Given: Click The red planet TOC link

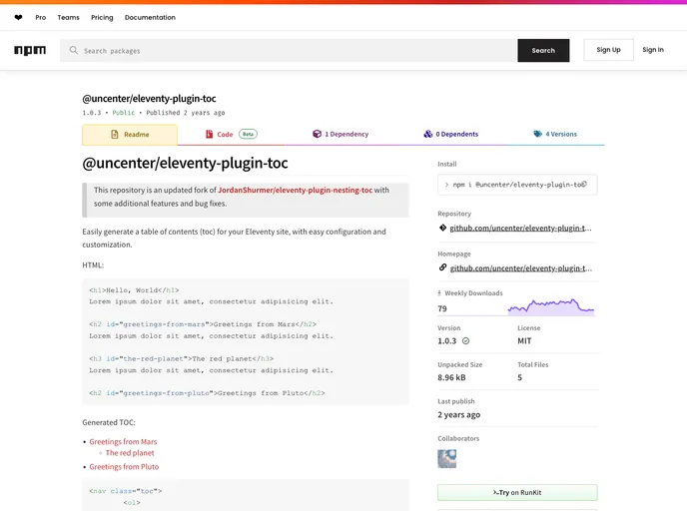Looking at the screenshot, I should 130,453.
